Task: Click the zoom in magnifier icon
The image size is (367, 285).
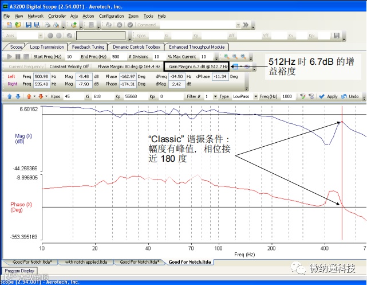Action: coord(226,57)
